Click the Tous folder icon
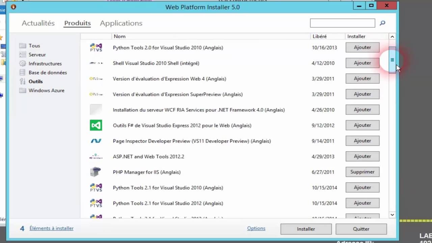 (23, 46)
